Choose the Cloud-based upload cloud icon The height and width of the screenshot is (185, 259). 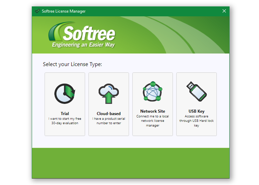(109, 94)
